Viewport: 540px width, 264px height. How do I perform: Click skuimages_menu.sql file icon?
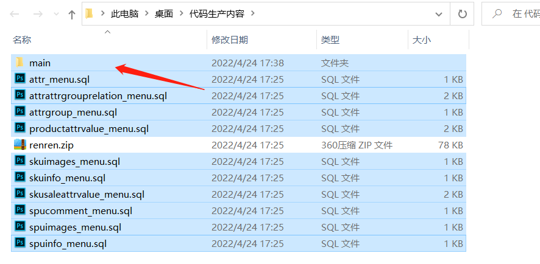(x=20, y=161)
